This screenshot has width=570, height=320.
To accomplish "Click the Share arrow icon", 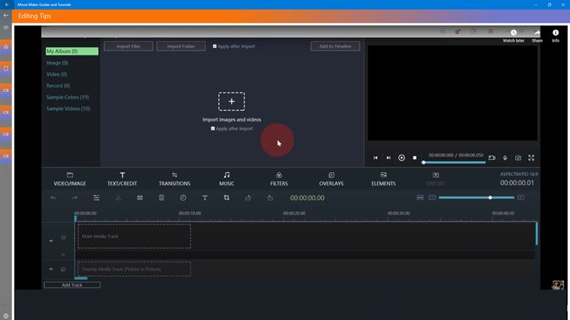I will (537, 33).
